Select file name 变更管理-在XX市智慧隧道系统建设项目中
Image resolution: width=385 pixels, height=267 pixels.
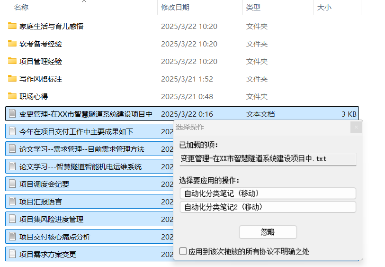86,114
